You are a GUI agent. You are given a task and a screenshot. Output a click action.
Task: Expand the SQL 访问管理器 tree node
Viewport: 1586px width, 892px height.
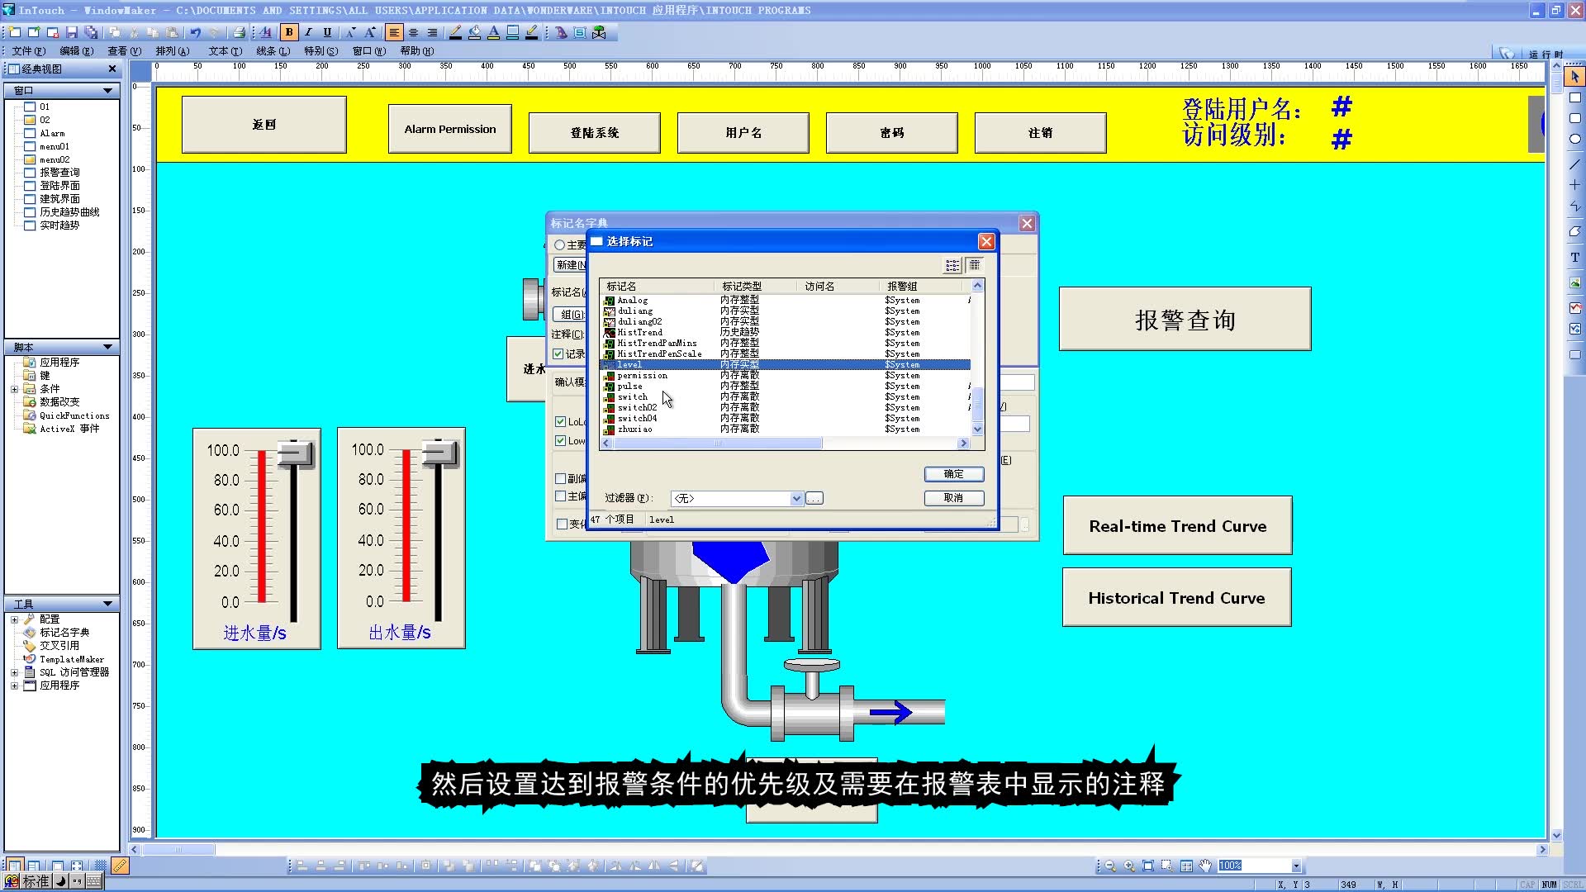14,672
